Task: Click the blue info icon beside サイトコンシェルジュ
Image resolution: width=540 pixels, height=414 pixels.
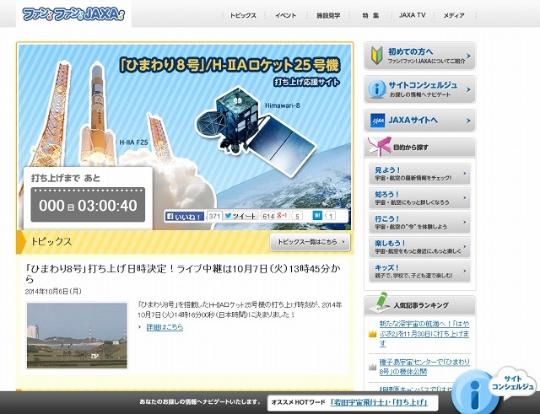Action: [377, 89]
